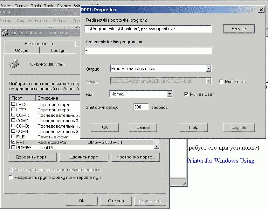Check the COM4 port checkbox
This screenshot has width=268, height=210.
coord(13,131)
